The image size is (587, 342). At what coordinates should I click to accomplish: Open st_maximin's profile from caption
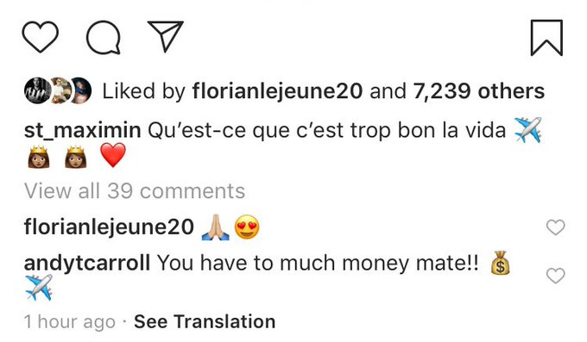pyautogui.click(x=82, y=130)
